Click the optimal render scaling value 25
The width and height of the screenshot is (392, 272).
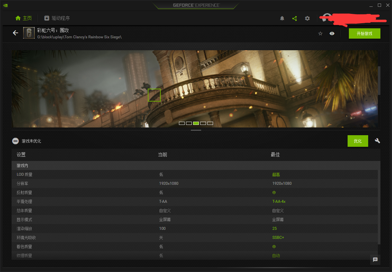coord(275,229)
